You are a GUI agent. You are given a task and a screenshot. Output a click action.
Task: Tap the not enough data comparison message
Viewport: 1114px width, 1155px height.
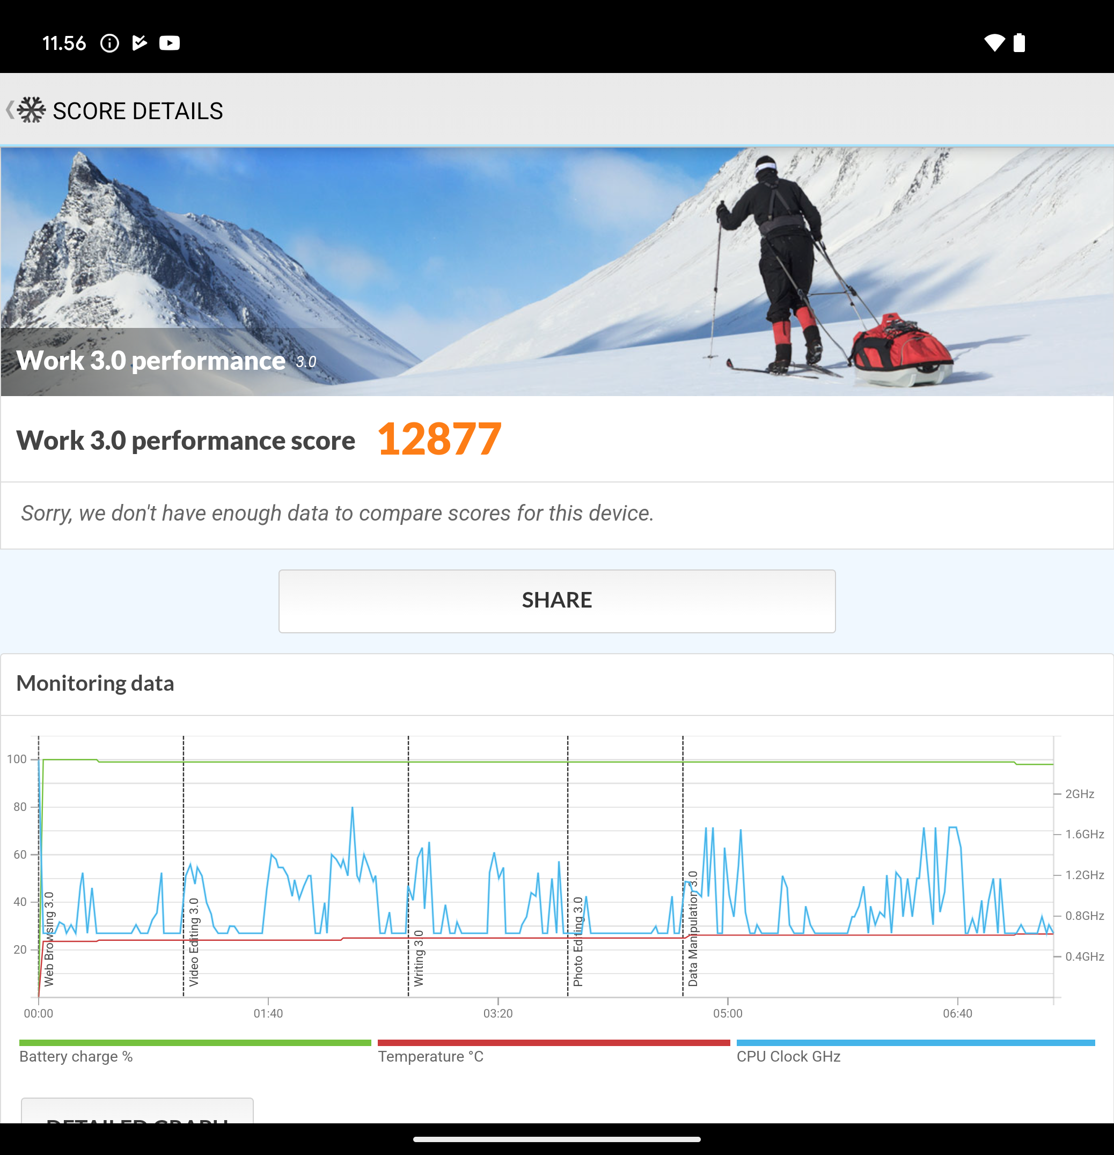point(338,513)
